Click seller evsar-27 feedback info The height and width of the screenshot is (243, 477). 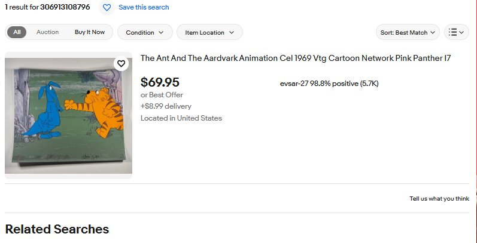coord(329,84)
